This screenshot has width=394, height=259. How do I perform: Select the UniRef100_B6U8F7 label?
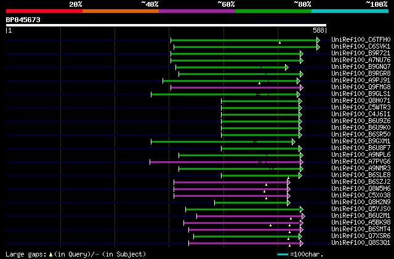coord(361,148)
